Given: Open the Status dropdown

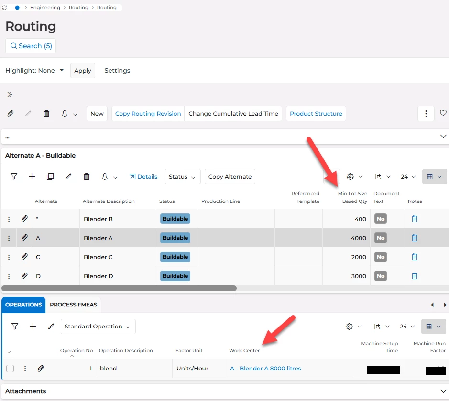Looking at the screenshot, I should click(x=182, y=177).
